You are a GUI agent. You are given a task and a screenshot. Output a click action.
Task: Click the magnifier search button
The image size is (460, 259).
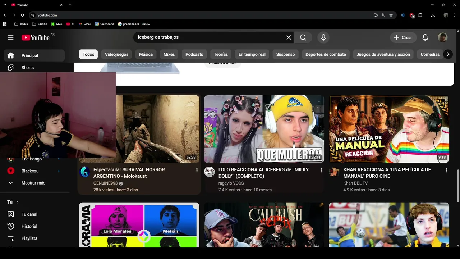click(x=303, y=37)
